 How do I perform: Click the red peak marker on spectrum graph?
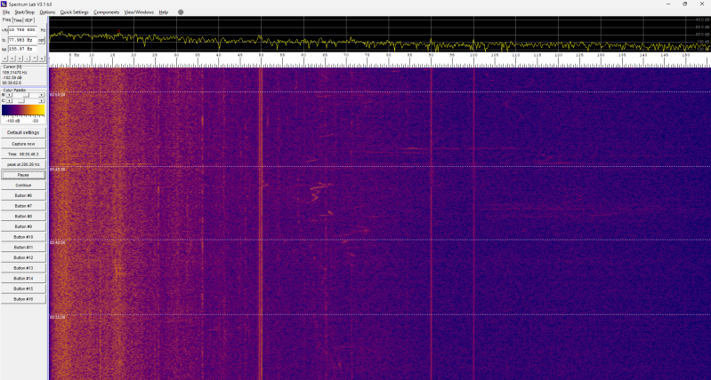(x=119, y=31)
